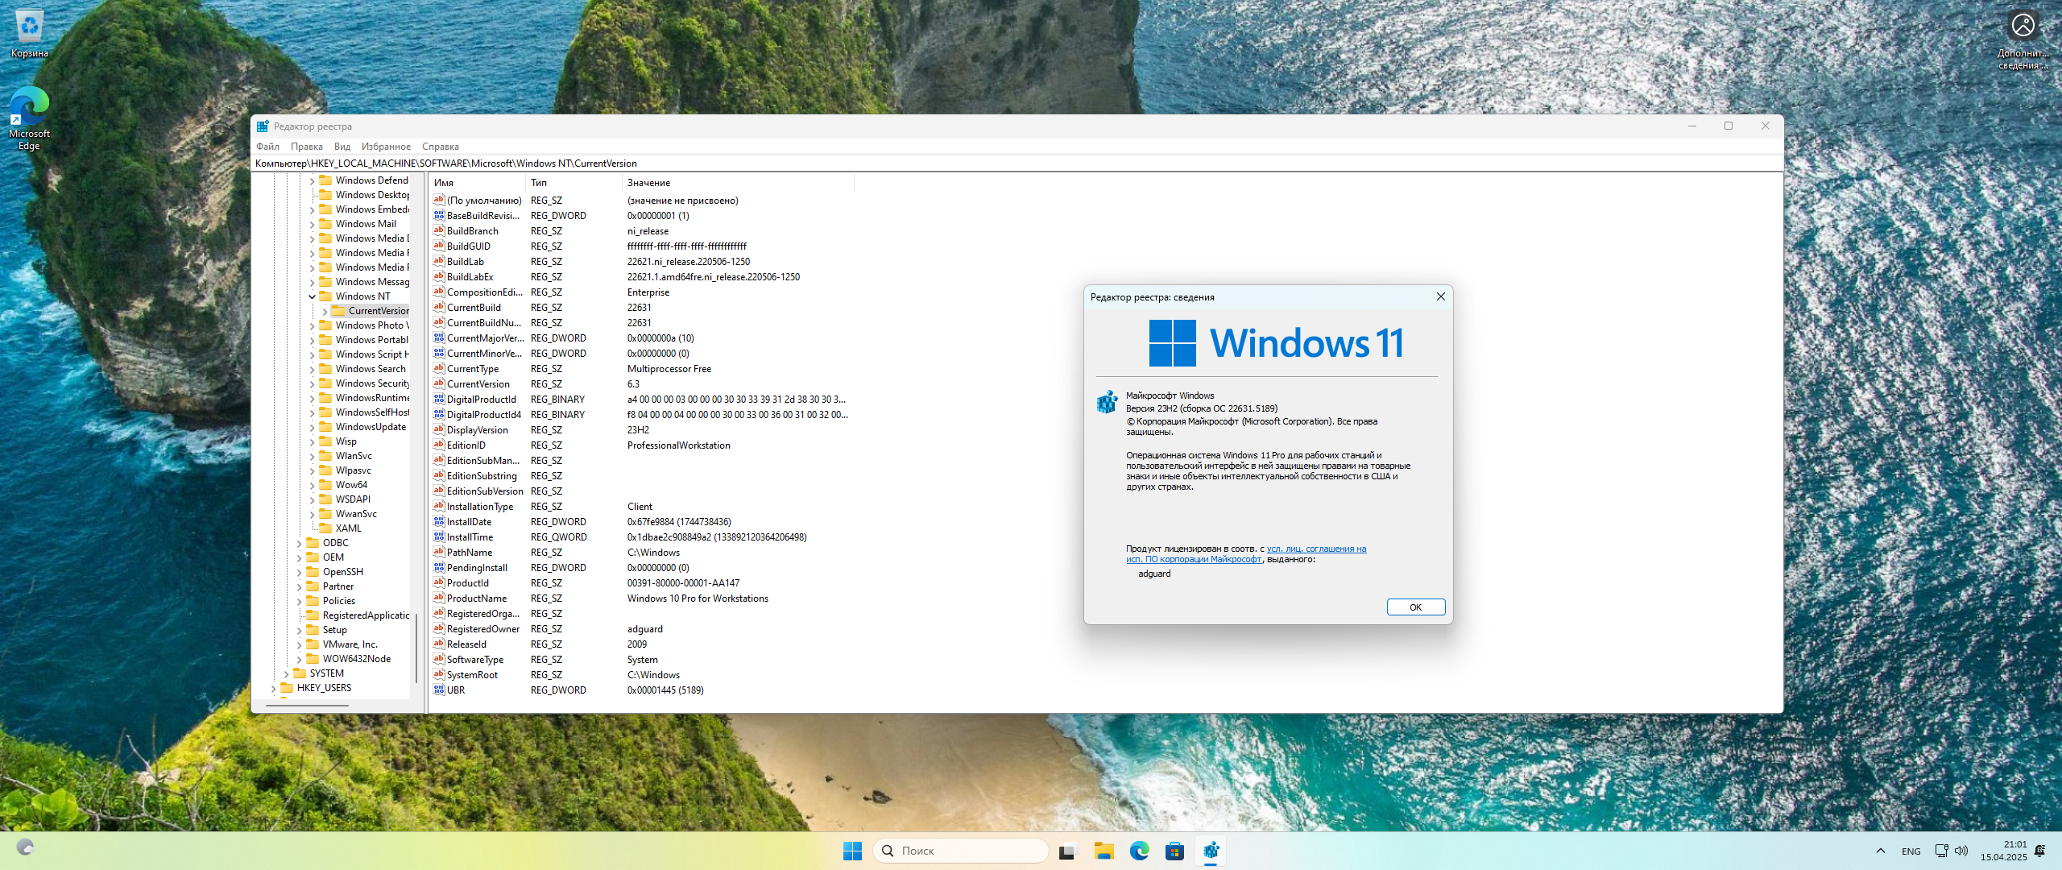This screenshot has width=2062, height=870.
Task: Open Task View from the taskbar
Action: coord(1067,850)
